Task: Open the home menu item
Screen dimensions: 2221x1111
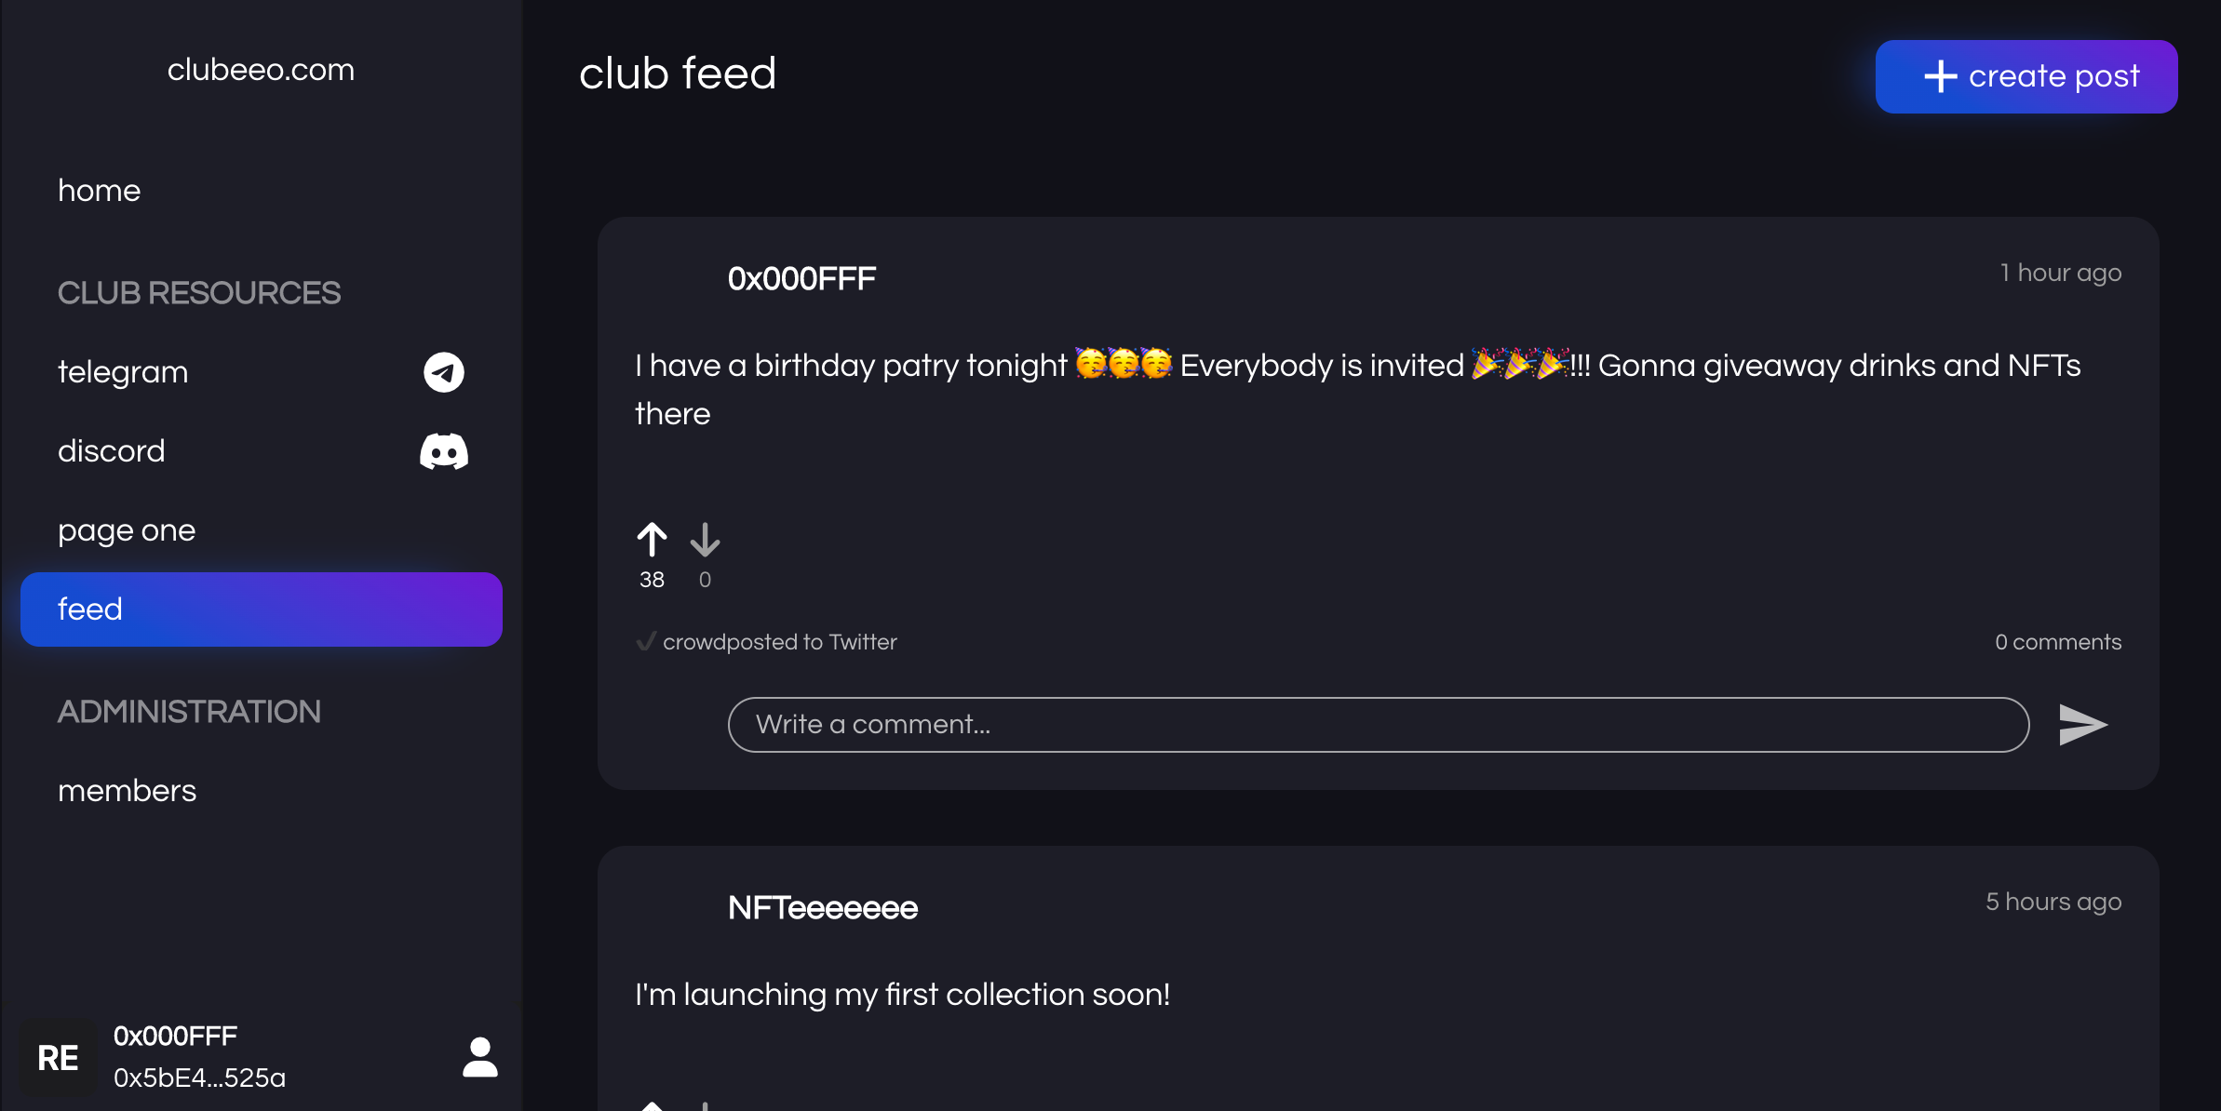Action: click(x=100, y=191)
